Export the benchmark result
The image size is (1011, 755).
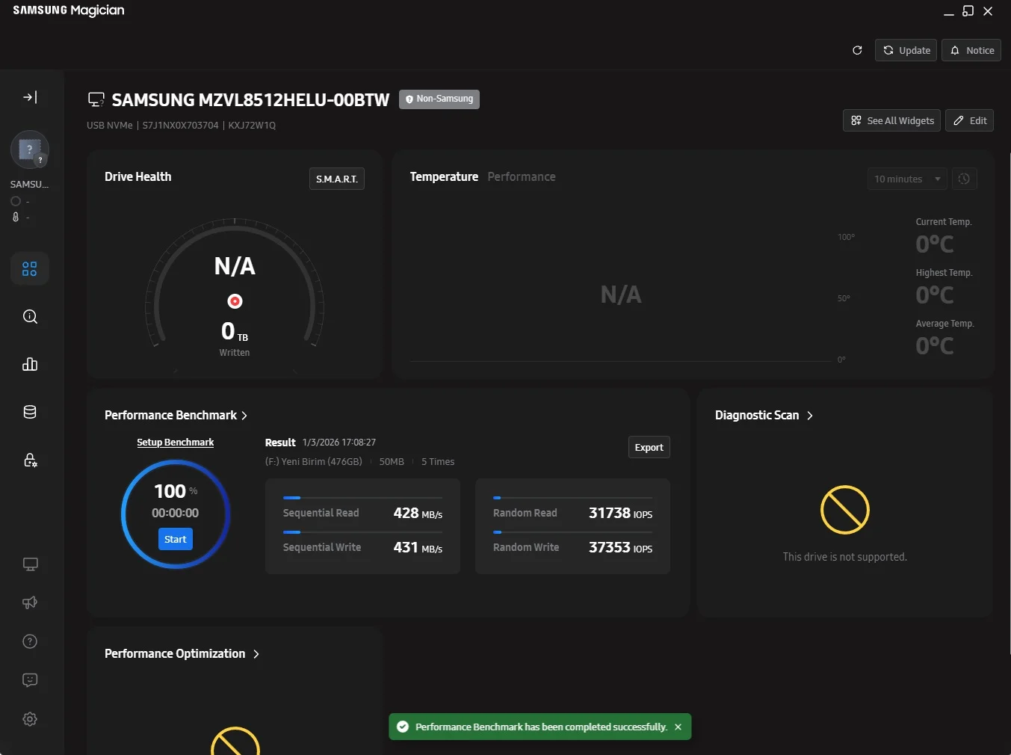coord(649,447)
